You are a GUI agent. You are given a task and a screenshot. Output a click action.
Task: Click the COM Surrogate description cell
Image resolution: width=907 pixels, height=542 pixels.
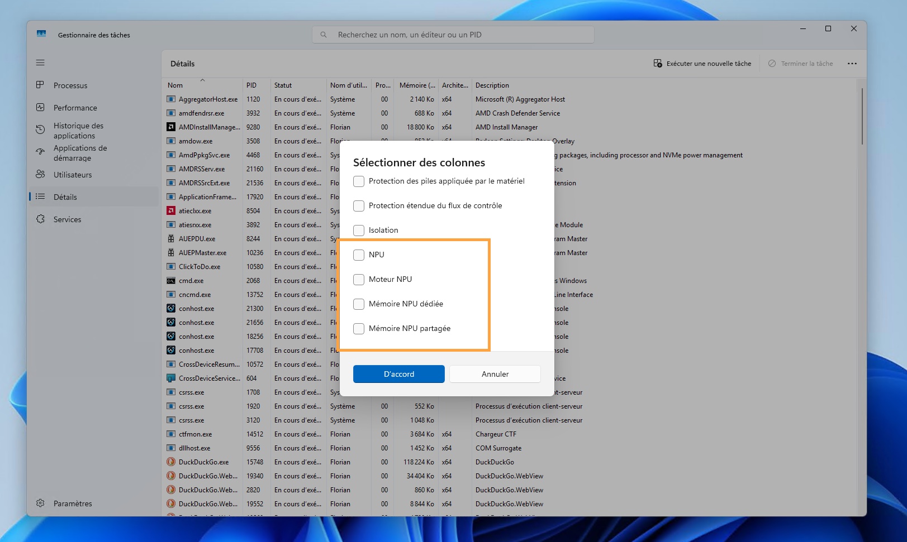point(498,448)
